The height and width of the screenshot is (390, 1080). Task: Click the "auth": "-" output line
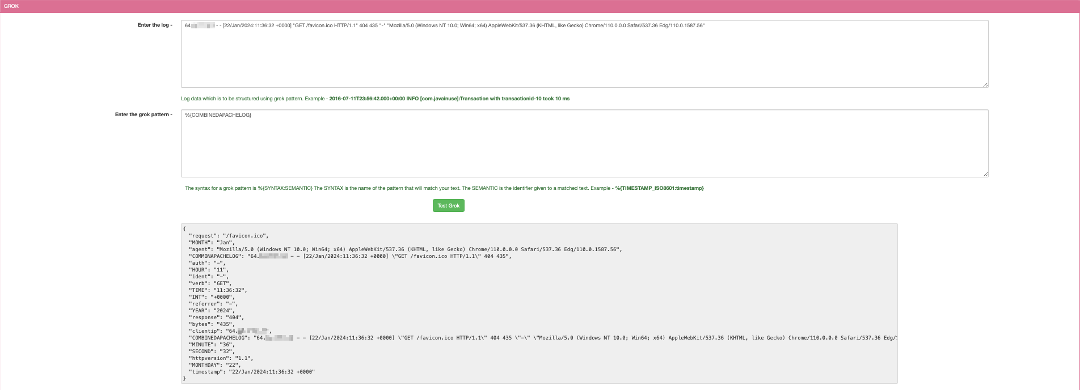(207, 263)
